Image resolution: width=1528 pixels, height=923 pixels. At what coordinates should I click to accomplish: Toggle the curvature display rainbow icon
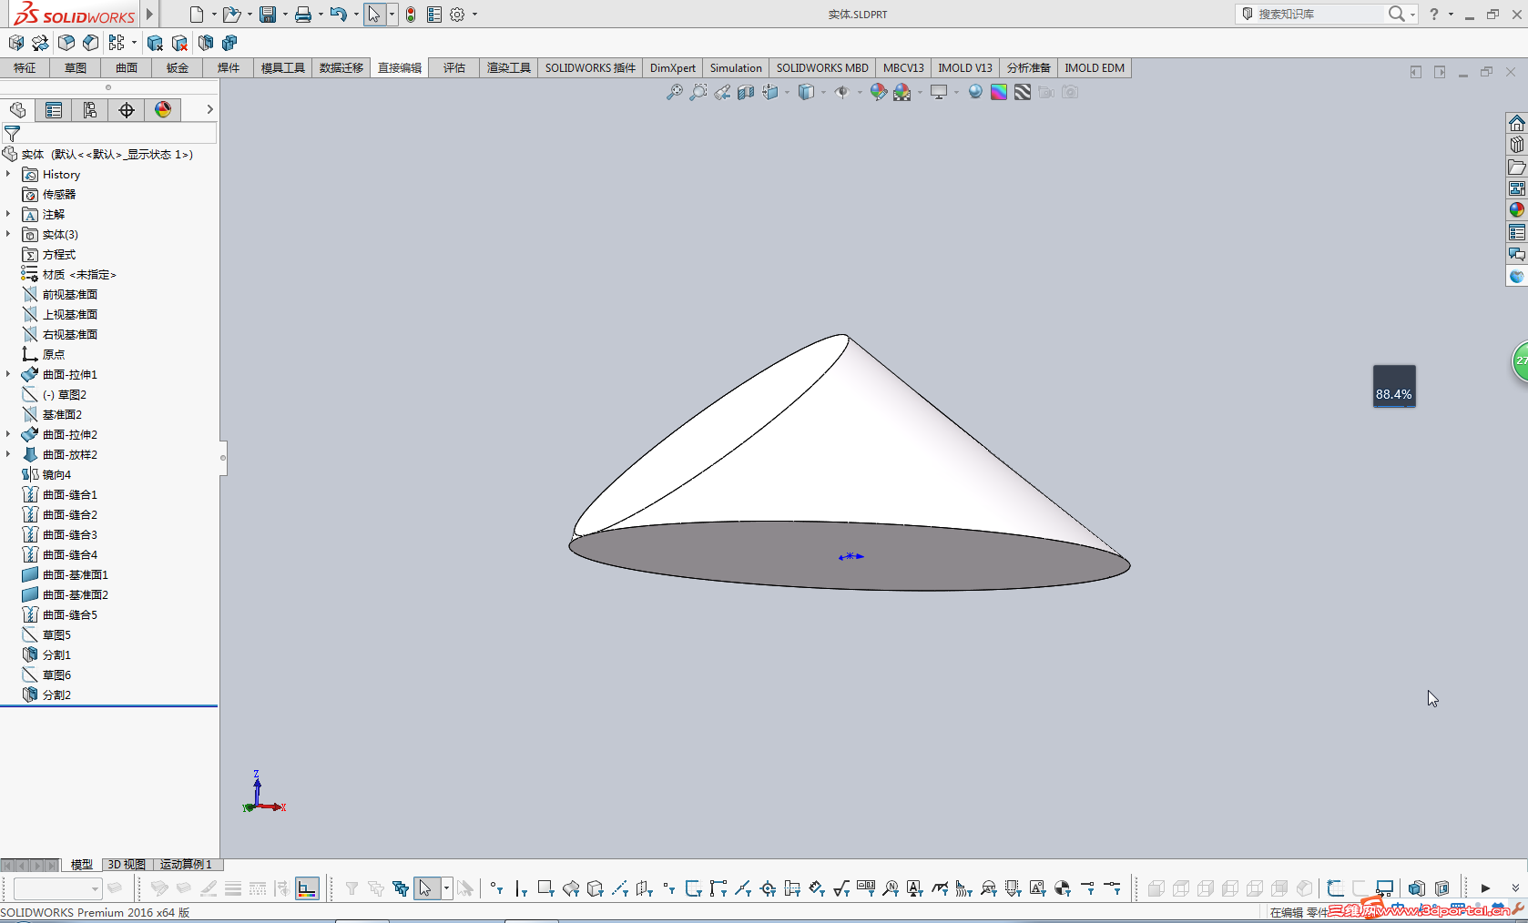[999, 92]
